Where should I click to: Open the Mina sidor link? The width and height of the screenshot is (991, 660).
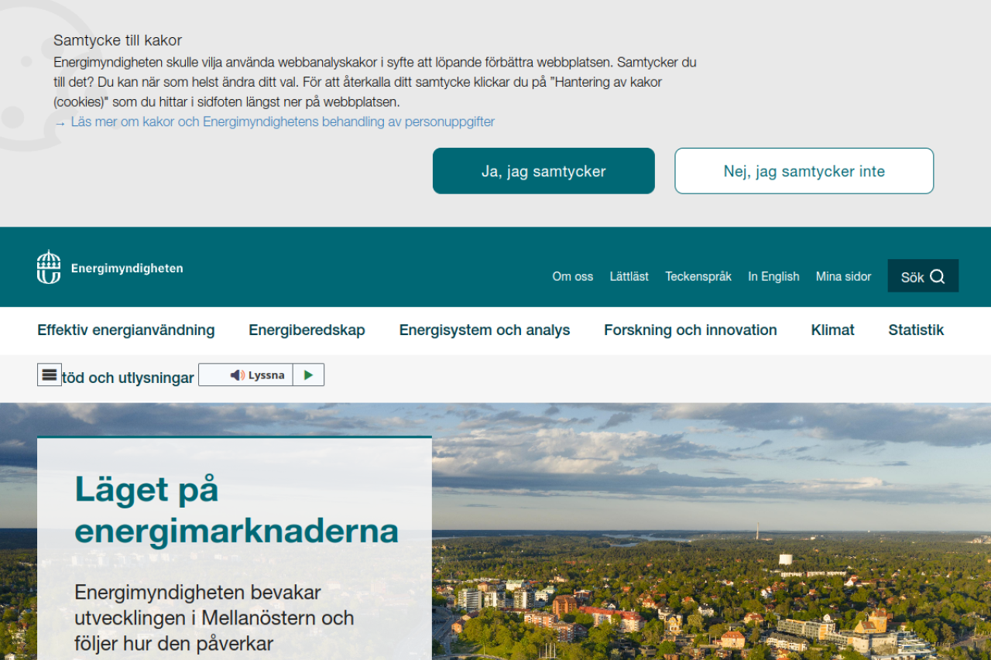pyautogui.click(x=843, y=276)
